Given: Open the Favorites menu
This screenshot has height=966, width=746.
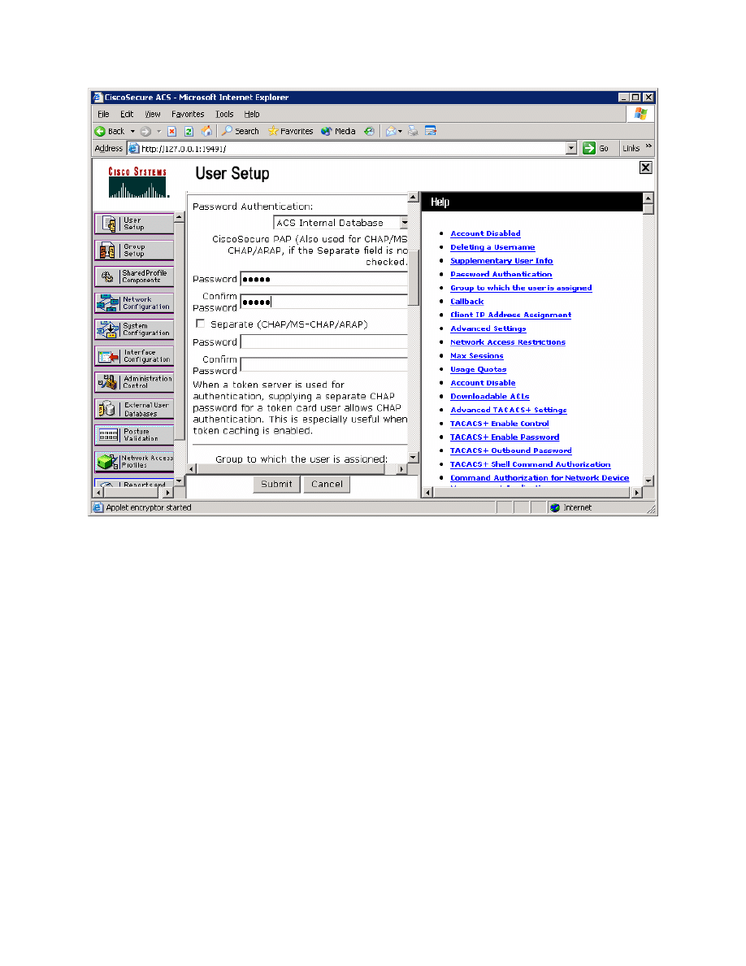Looking at the screenshot, I should point(188,115).
